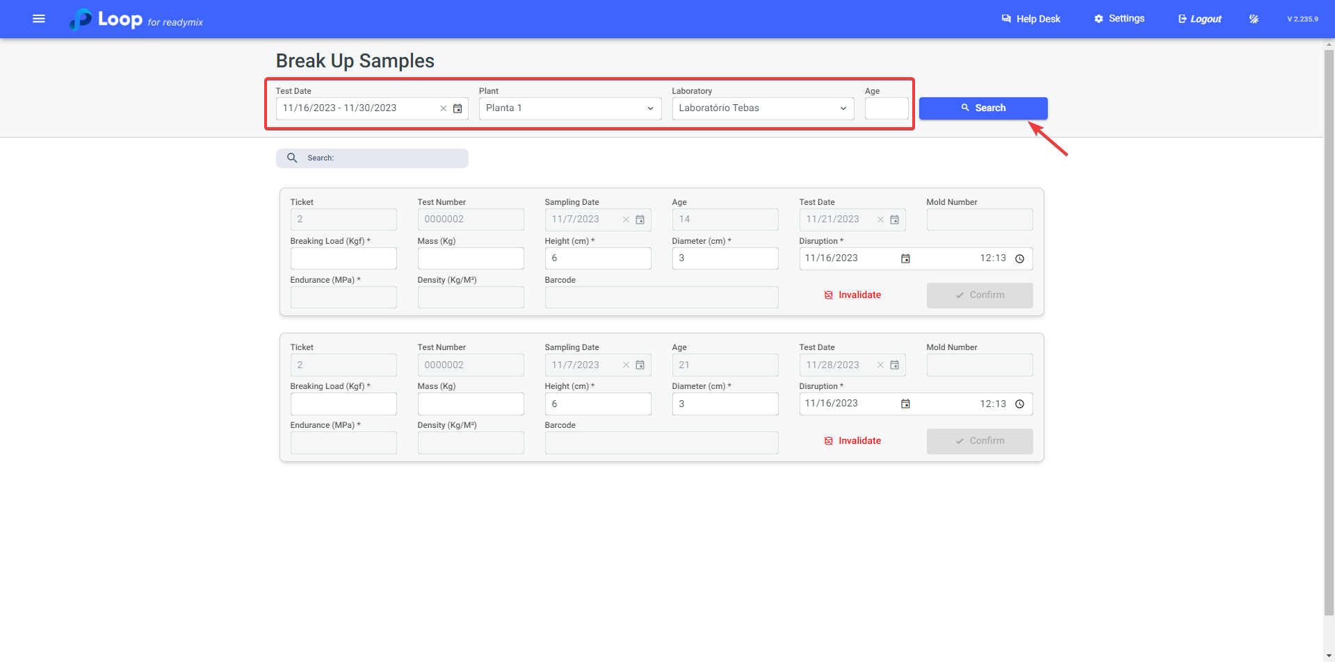The height and width of the screenshot is (662, 1335).
Task: Click the Age filter input field
Action: point(886,108)
